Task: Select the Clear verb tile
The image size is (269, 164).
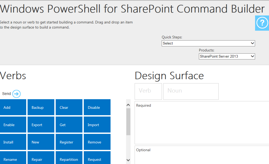Action: (x=69, y=107)
